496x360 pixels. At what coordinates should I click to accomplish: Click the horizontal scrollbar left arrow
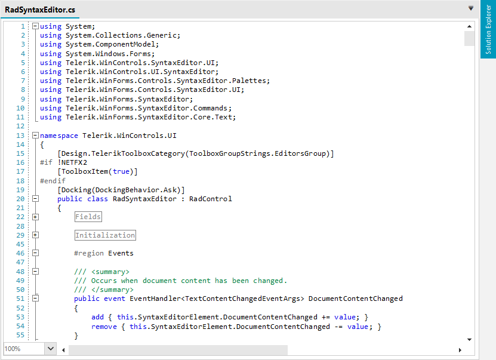click(63, 350)
